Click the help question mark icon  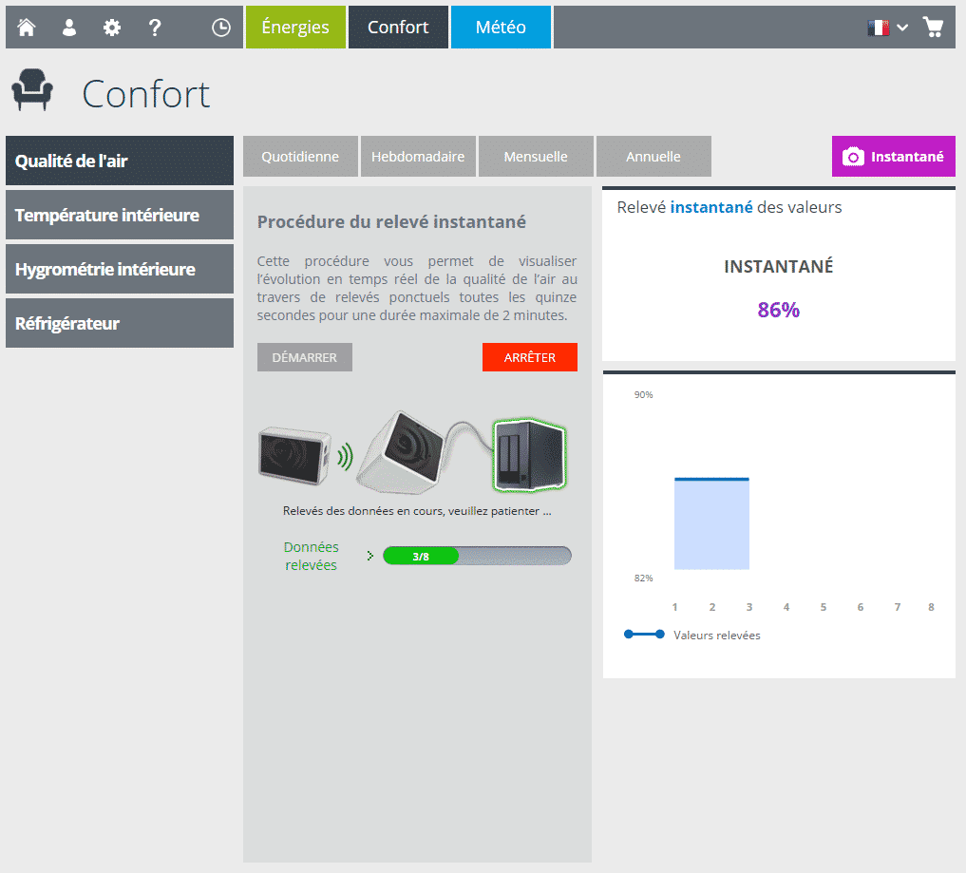click(155, 28)
